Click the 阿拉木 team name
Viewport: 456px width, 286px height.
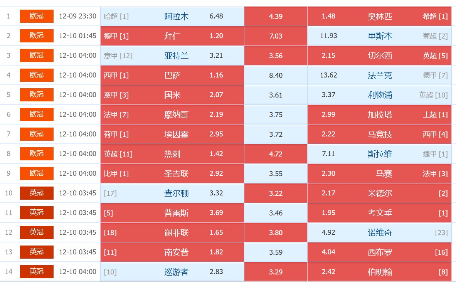coord(176,17)
